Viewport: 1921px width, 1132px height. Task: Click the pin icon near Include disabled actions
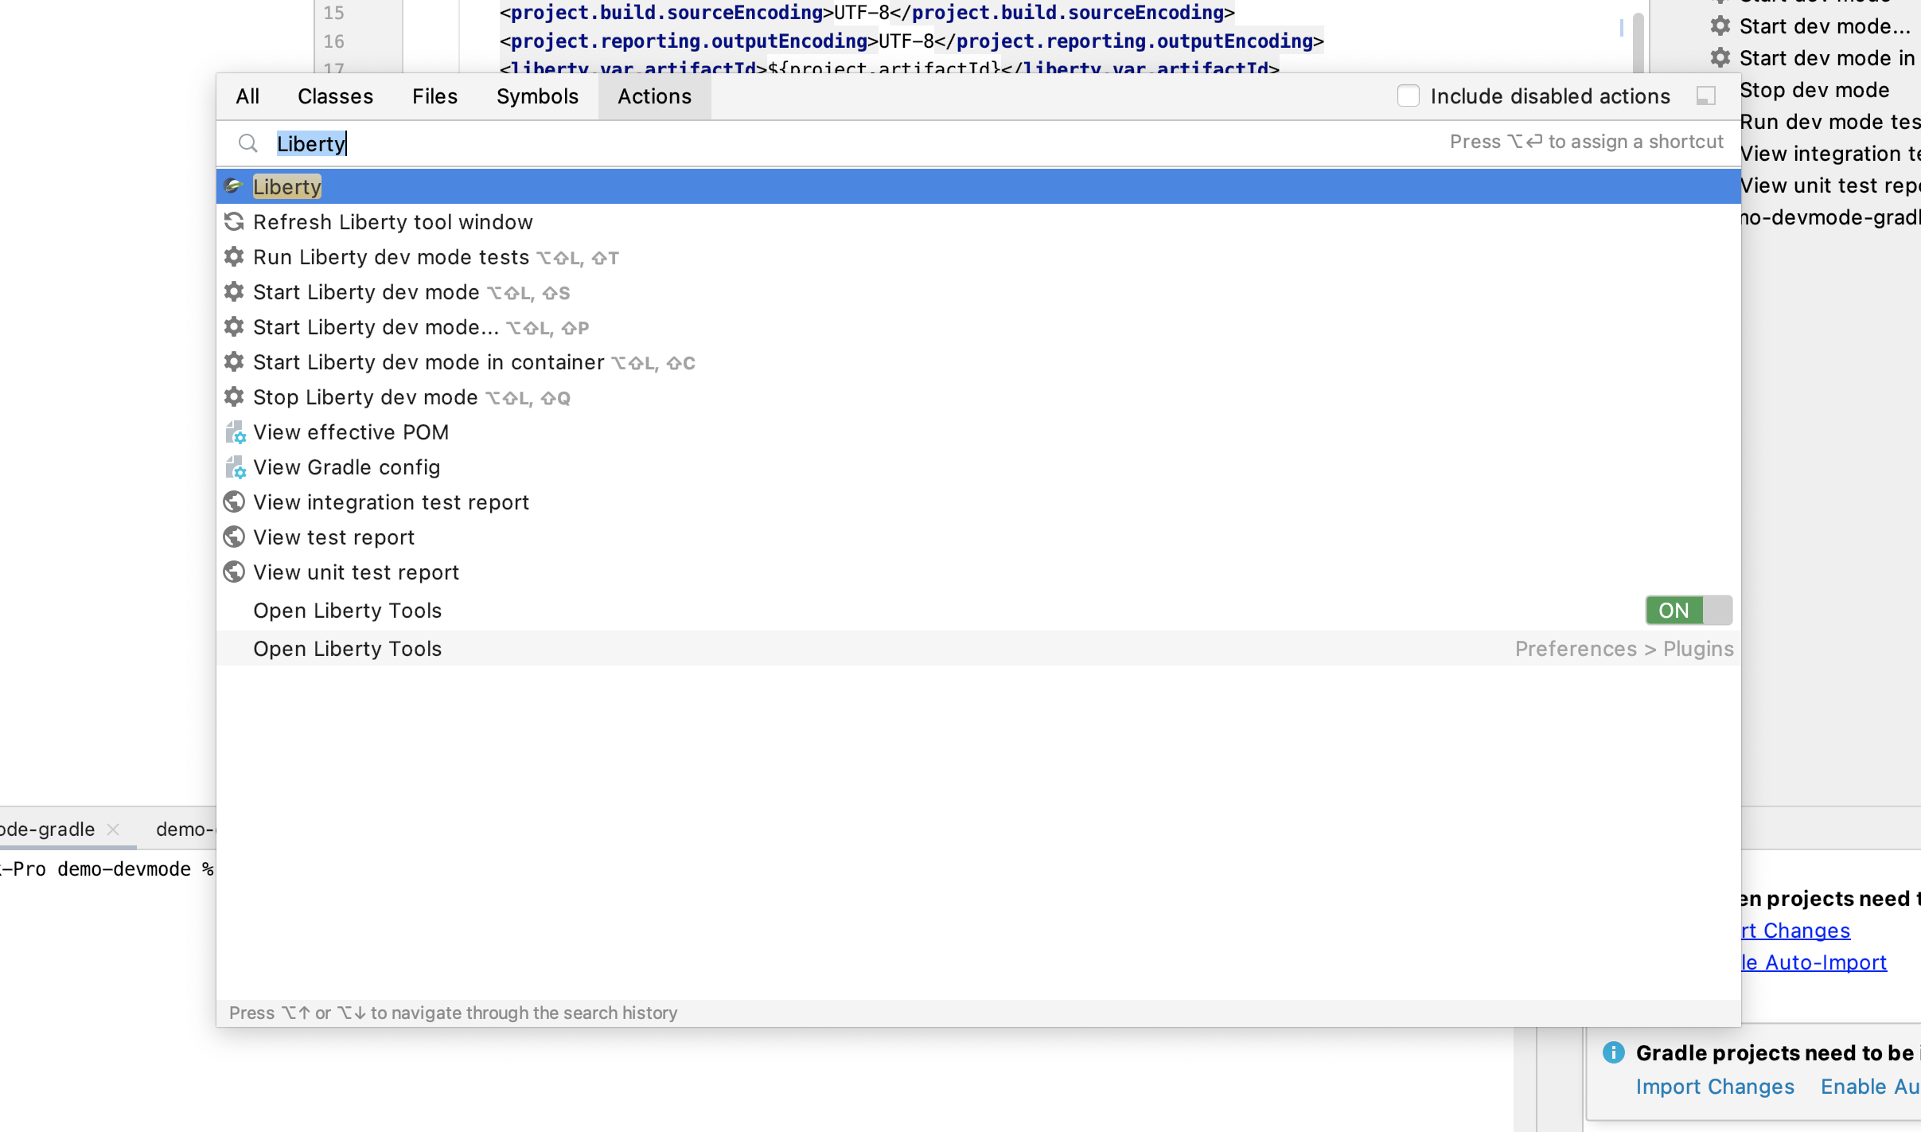[x=1705, y=96]
